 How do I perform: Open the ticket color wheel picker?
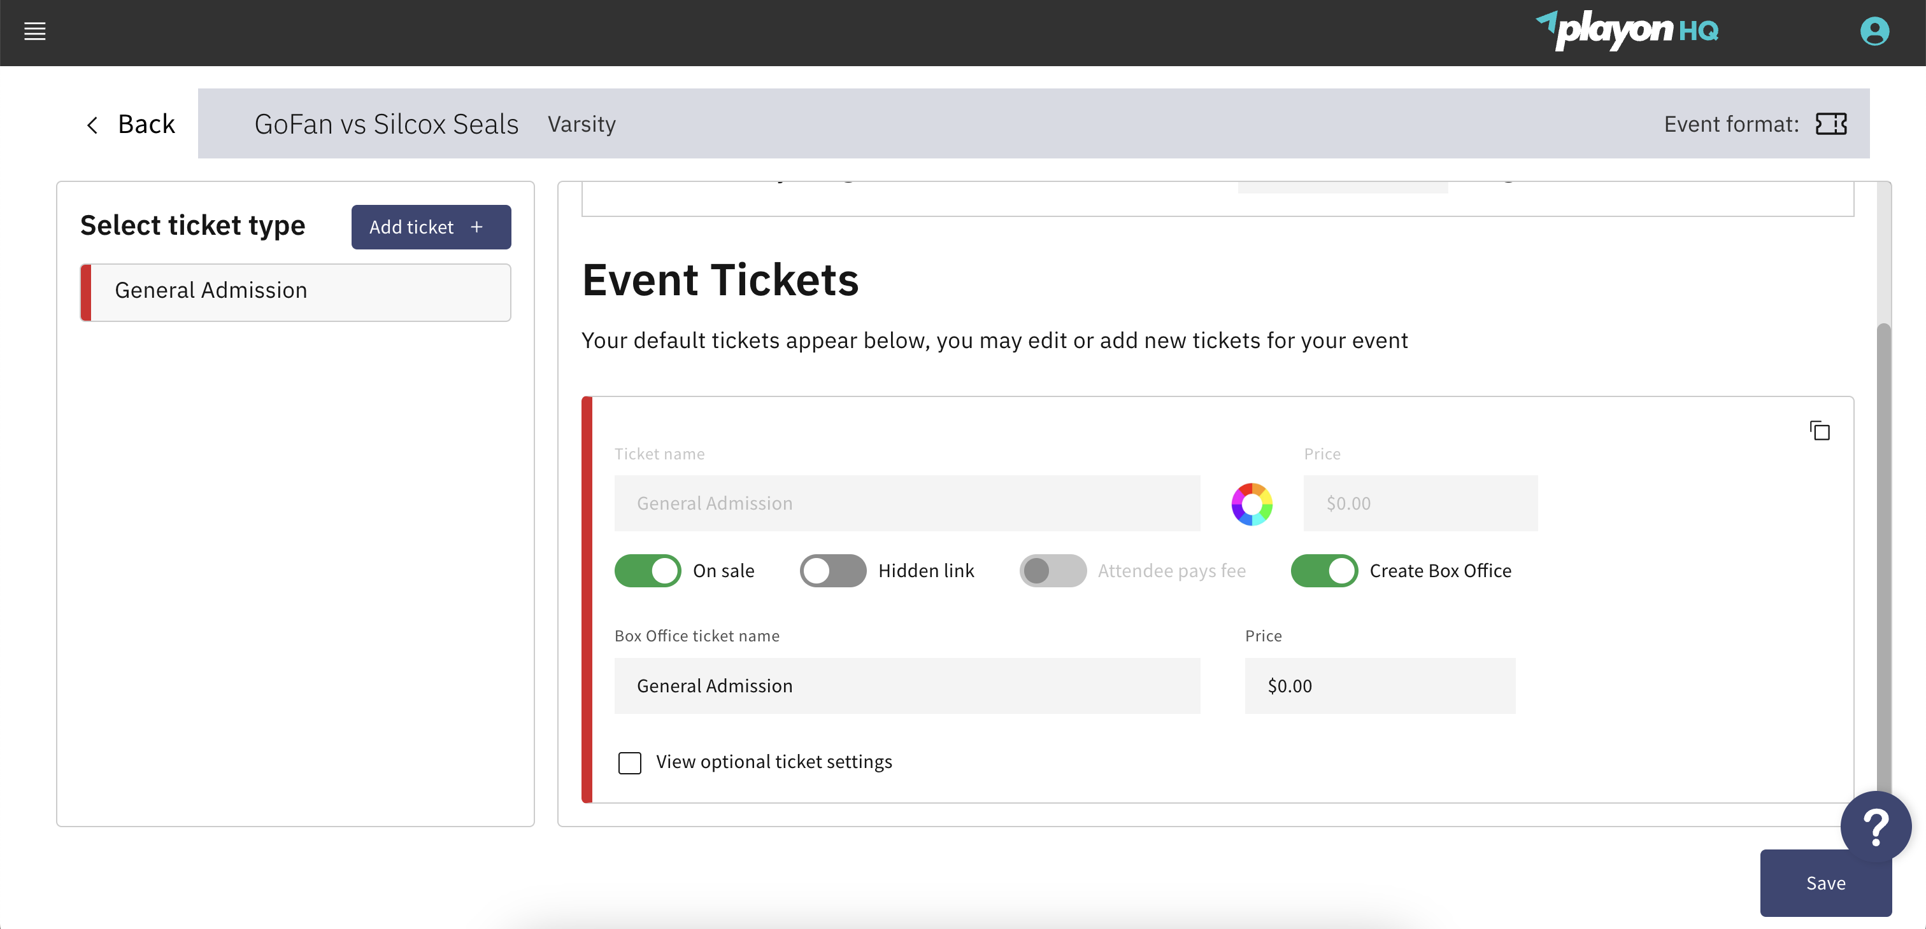click(1252, 503)
